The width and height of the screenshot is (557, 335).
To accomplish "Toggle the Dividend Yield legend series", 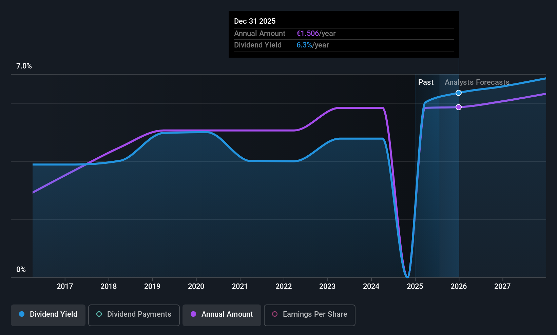I will click(48, 315).
